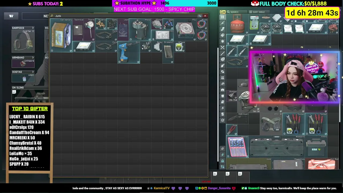Click the blue Drill in the Junk container
Screen dimensions: 343x193
click(x=129, y=52)
